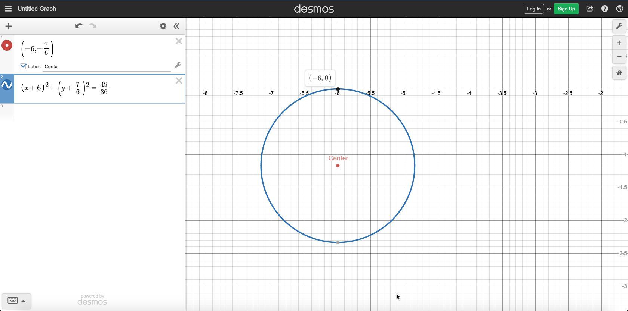Open the Help question mark menu

coord(604,9)
